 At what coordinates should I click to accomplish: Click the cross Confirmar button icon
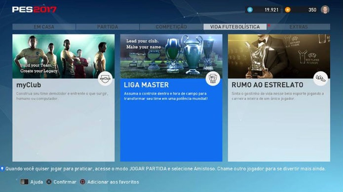pos(49,182)
